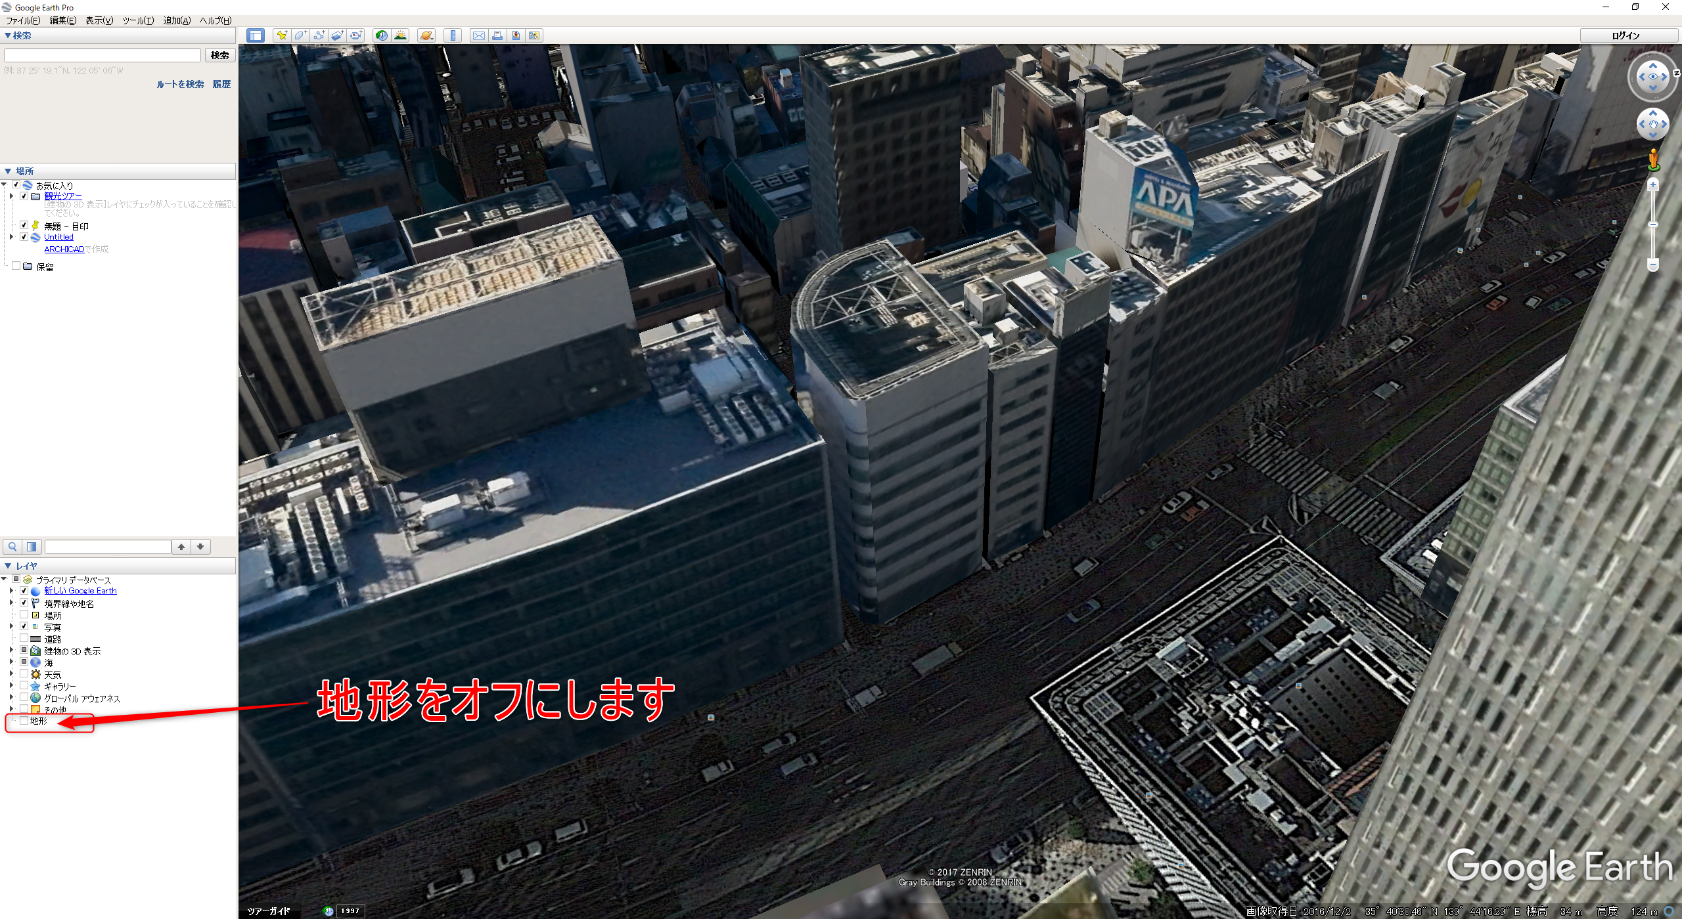The image size is (1682, 919).
Task: Open the 追加(A) menu
Action: pyautogui.click(x=177, y=20)
